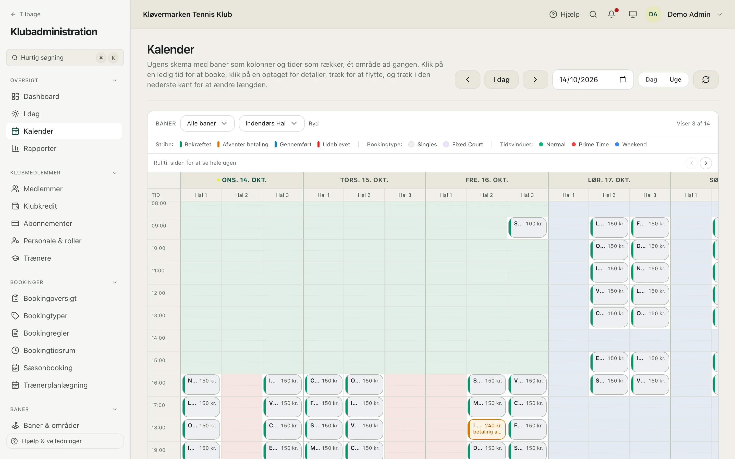Open Sæsonbooking in the sidebar
The image size is (735, 459).
pyautogui.click(x=64, y=368)
